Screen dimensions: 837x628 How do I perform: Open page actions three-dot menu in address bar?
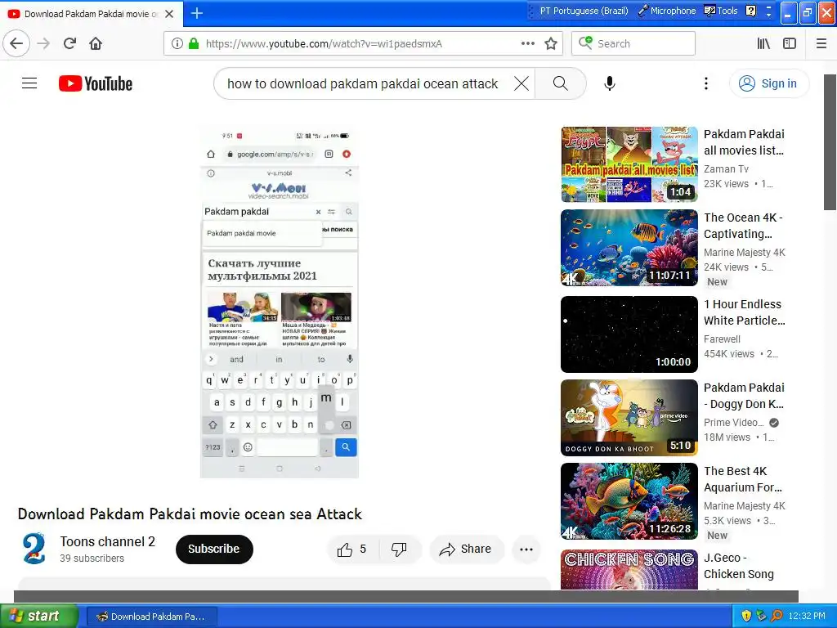click(x=527, y=43)
